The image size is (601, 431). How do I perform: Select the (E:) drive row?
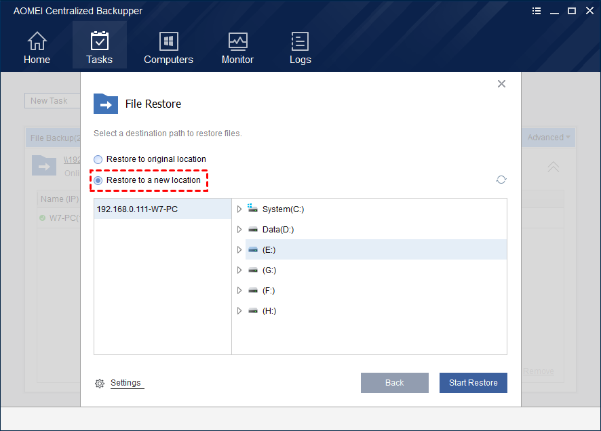point(376,249)
